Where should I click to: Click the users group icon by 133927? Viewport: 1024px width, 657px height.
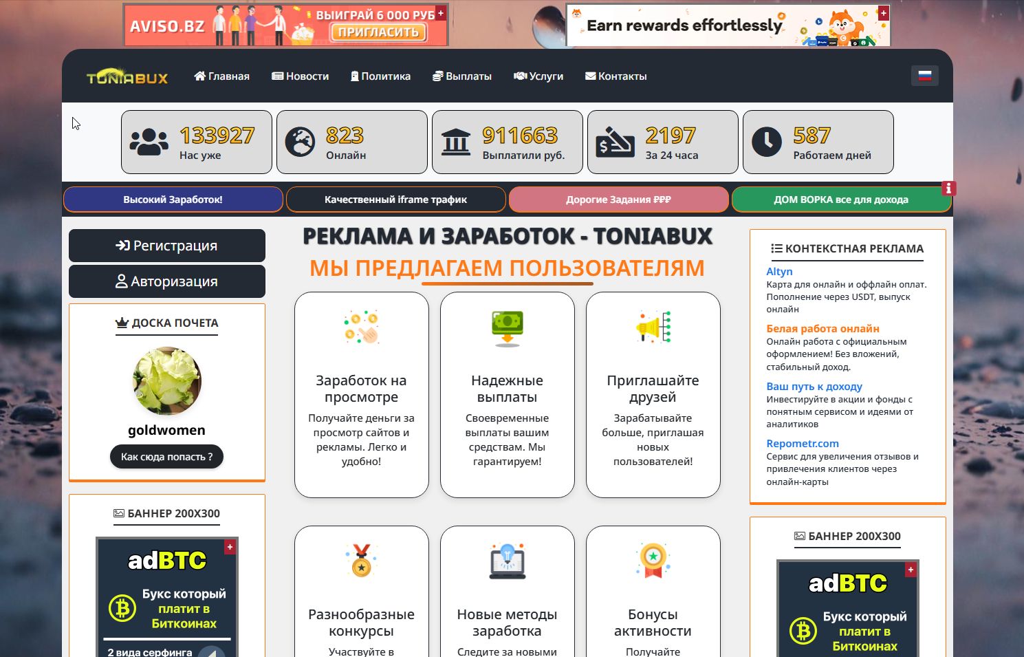[x=149, y=142]
